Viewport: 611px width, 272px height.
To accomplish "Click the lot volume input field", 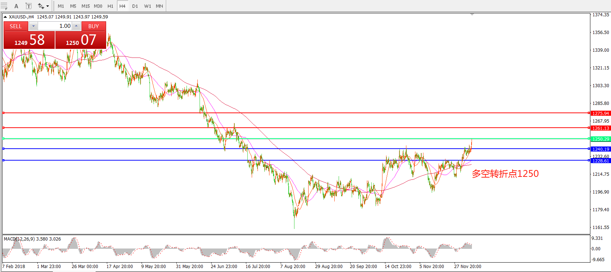I will click(55, 26).
